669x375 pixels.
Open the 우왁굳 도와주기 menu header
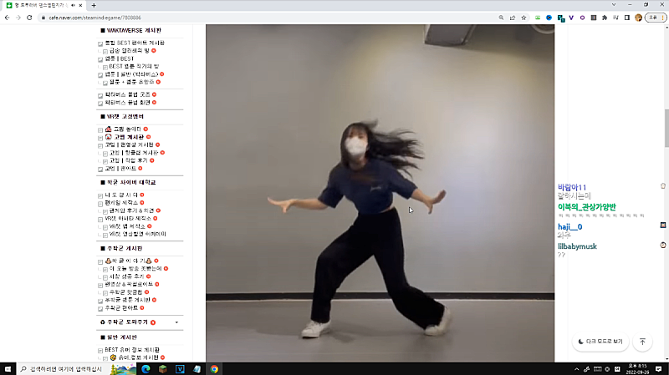click(x=128, y=322)
